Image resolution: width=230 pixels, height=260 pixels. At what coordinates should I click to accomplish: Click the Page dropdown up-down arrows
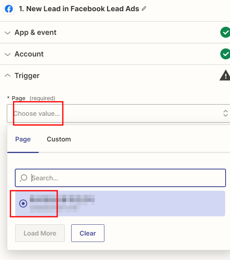pyautogui.click(x=225, y=113)
